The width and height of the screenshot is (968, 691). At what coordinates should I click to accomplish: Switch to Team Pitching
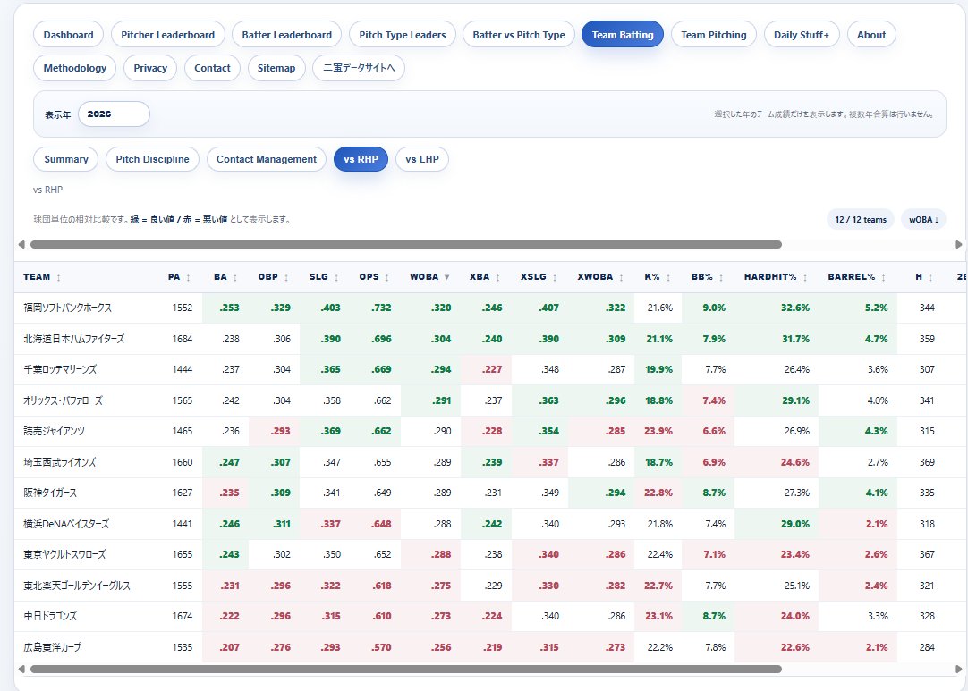(714, 35)
